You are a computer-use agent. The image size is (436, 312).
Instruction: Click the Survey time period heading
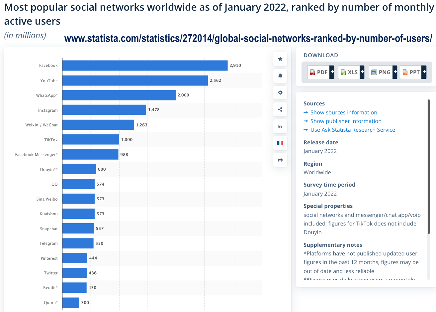point(329,185)
